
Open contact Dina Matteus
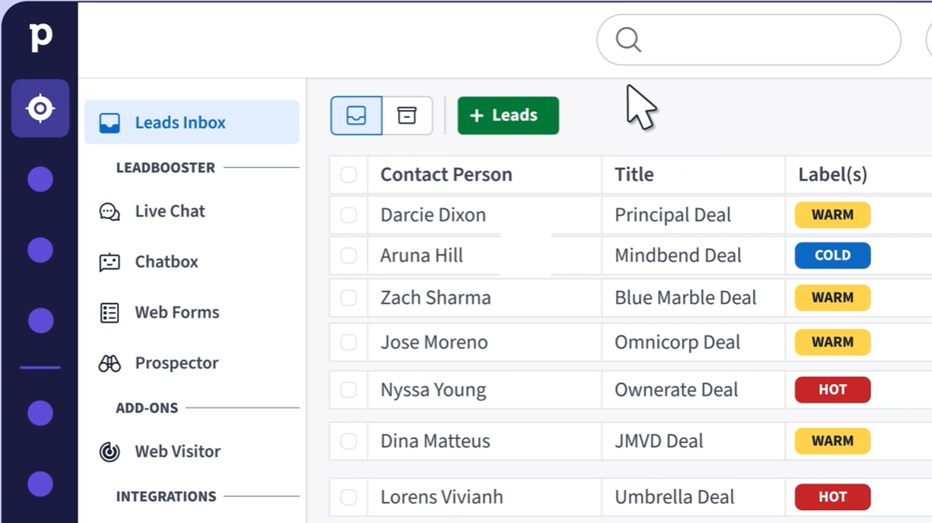(435, 441)
